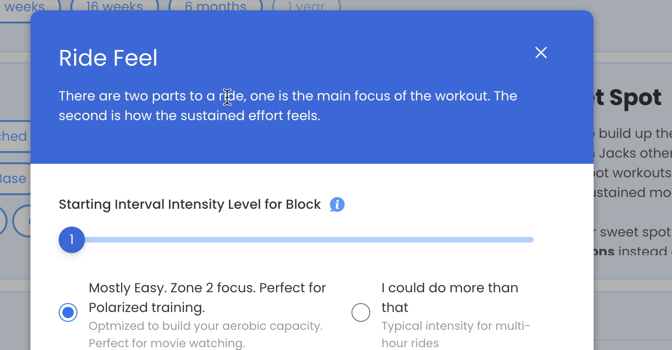Screen dimensions: 672x350
Task: Click the "I could do more than that" label
Action: click(x=450, y=297)
